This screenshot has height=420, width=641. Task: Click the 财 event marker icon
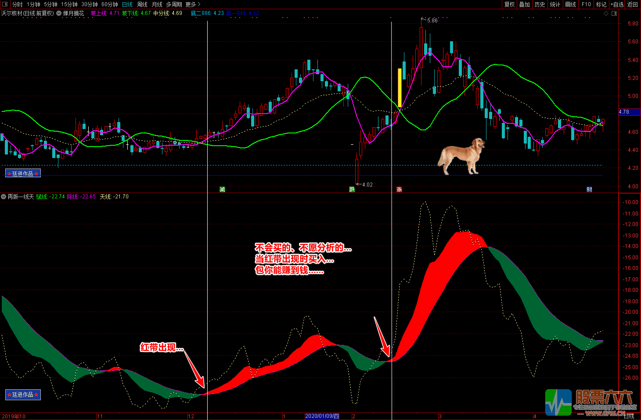[589, 189]
